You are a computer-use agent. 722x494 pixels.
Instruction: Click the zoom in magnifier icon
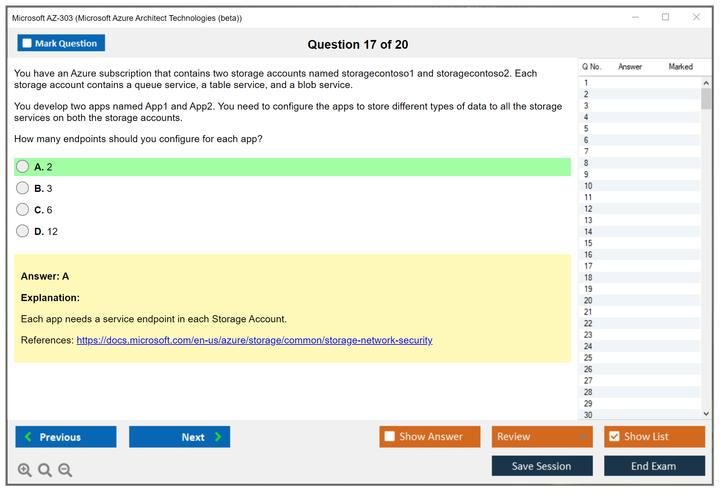(25, 470)
